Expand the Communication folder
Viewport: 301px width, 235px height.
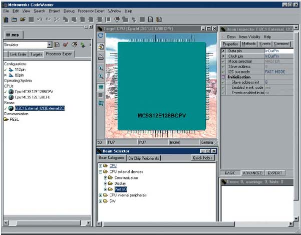tap(105, 177)
